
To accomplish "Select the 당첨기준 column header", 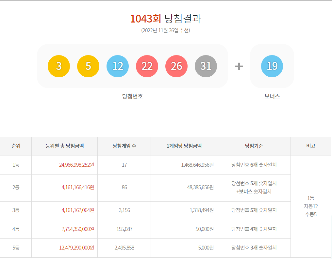I will [254, 146].
